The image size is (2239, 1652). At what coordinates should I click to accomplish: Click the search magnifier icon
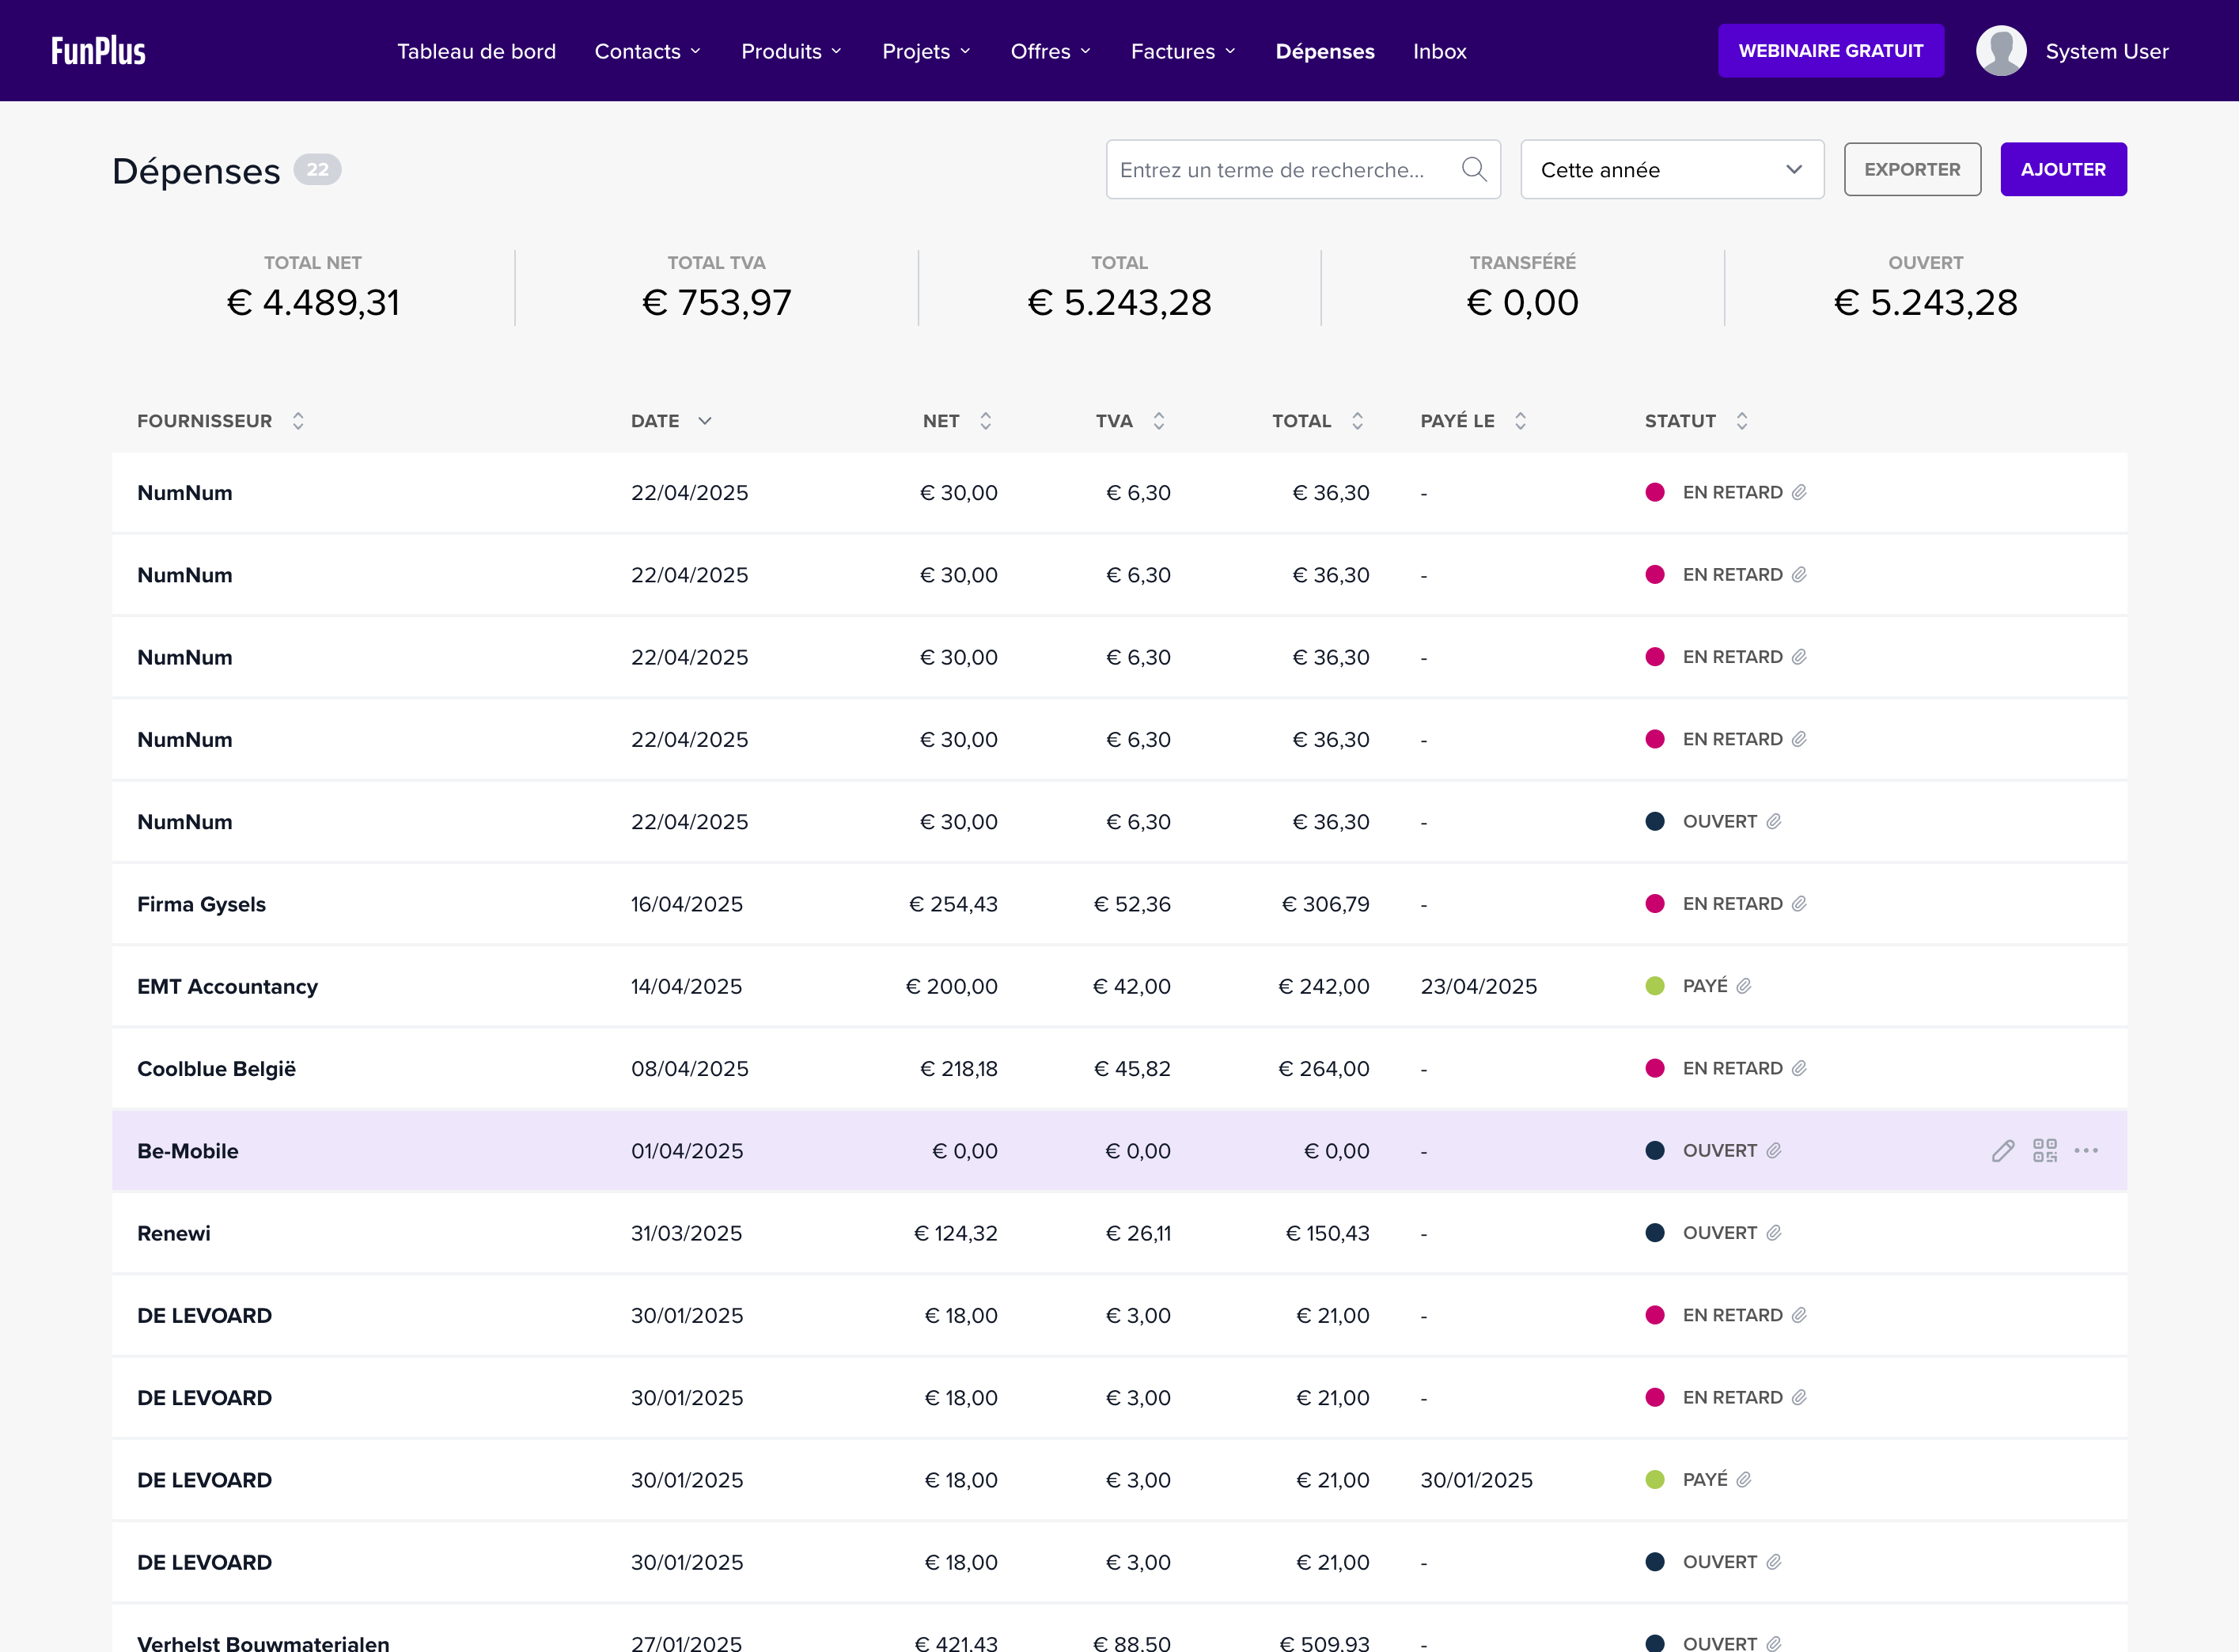(x=1473, y=169)
